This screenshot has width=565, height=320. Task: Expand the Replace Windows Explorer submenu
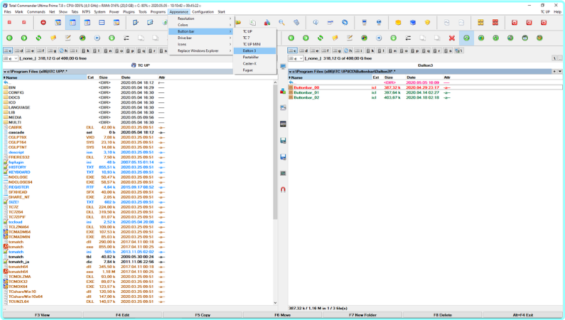pos(201,50)
